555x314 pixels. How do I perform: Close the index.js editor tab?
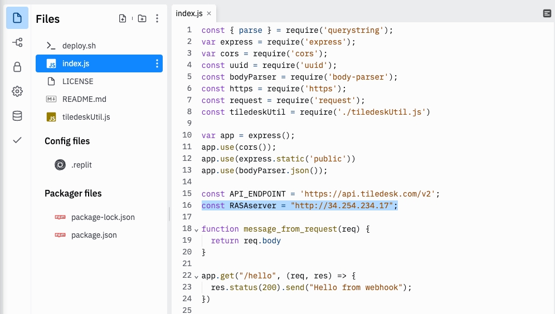[209, 13]
